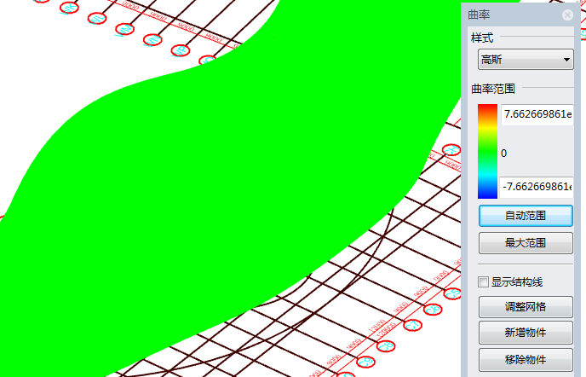Click the 移除物件 remove objects button
Viewport: 586px width, 377px height.
pos(525,359)
